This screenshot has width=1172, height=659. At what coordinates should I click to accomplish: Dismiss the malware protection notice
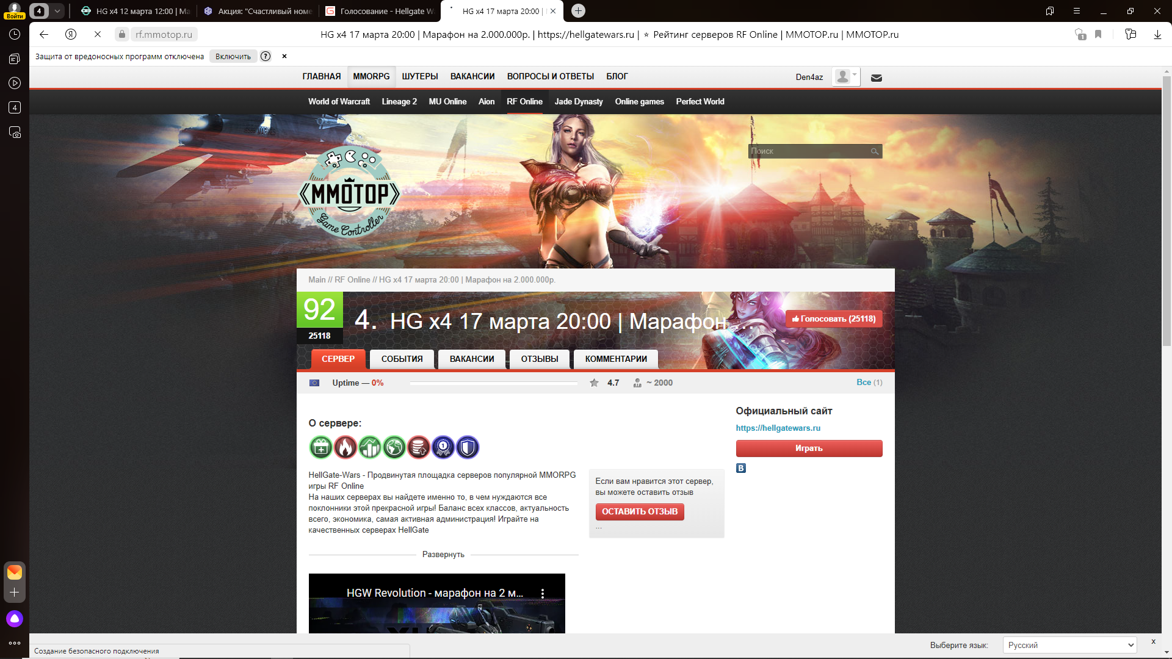(x=284, y=56)
